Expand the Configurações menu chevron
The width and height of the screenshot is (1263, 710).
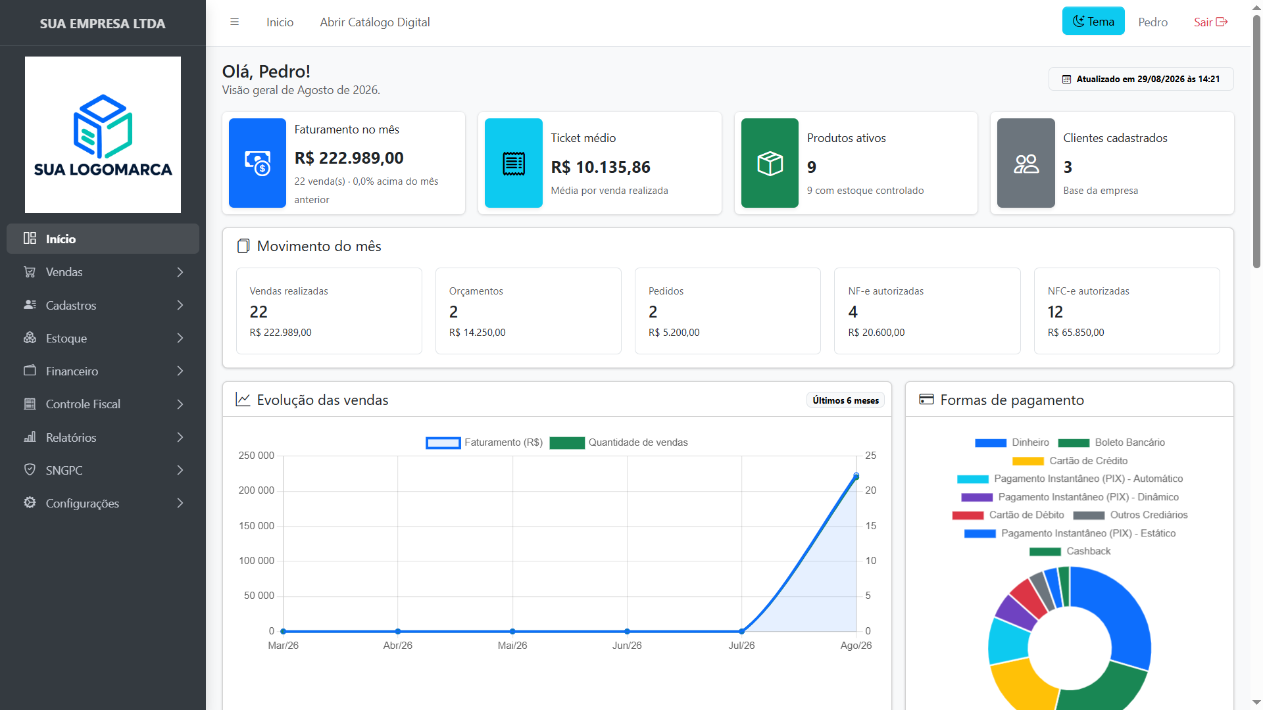(x=180, y=503)
